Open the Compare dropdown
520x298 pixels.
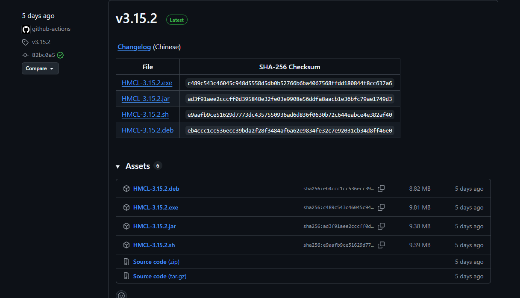pos(40,68)
